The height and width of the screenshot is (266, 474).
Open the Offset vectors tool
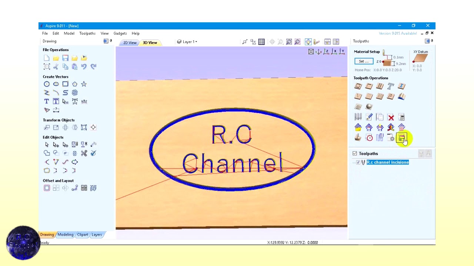point(47,188)
